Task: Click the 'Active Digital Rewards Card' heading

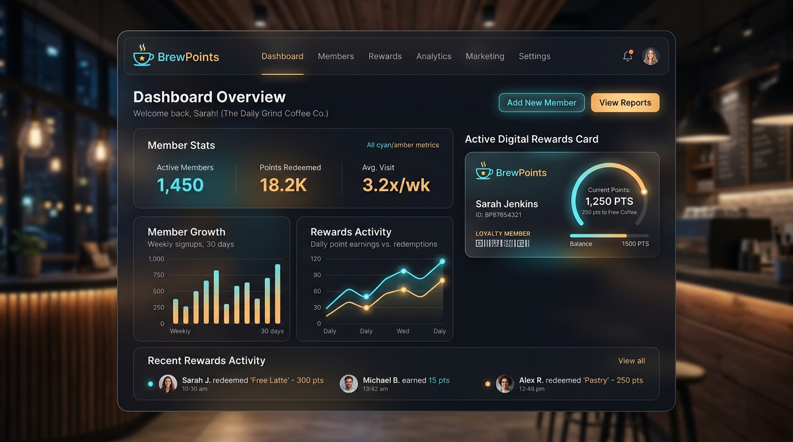Action: pos(531,139)
